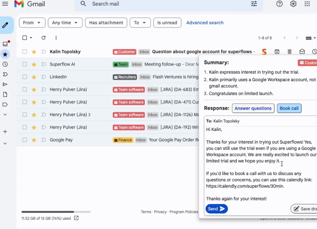Open Important folder icon in sidebar
The height and width of the screenshot is (229, 317).
[x=5, y=74]
